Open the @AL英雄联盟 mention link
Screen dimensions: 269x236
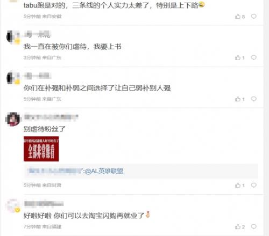pyautogui.click(x=104, y=171)
